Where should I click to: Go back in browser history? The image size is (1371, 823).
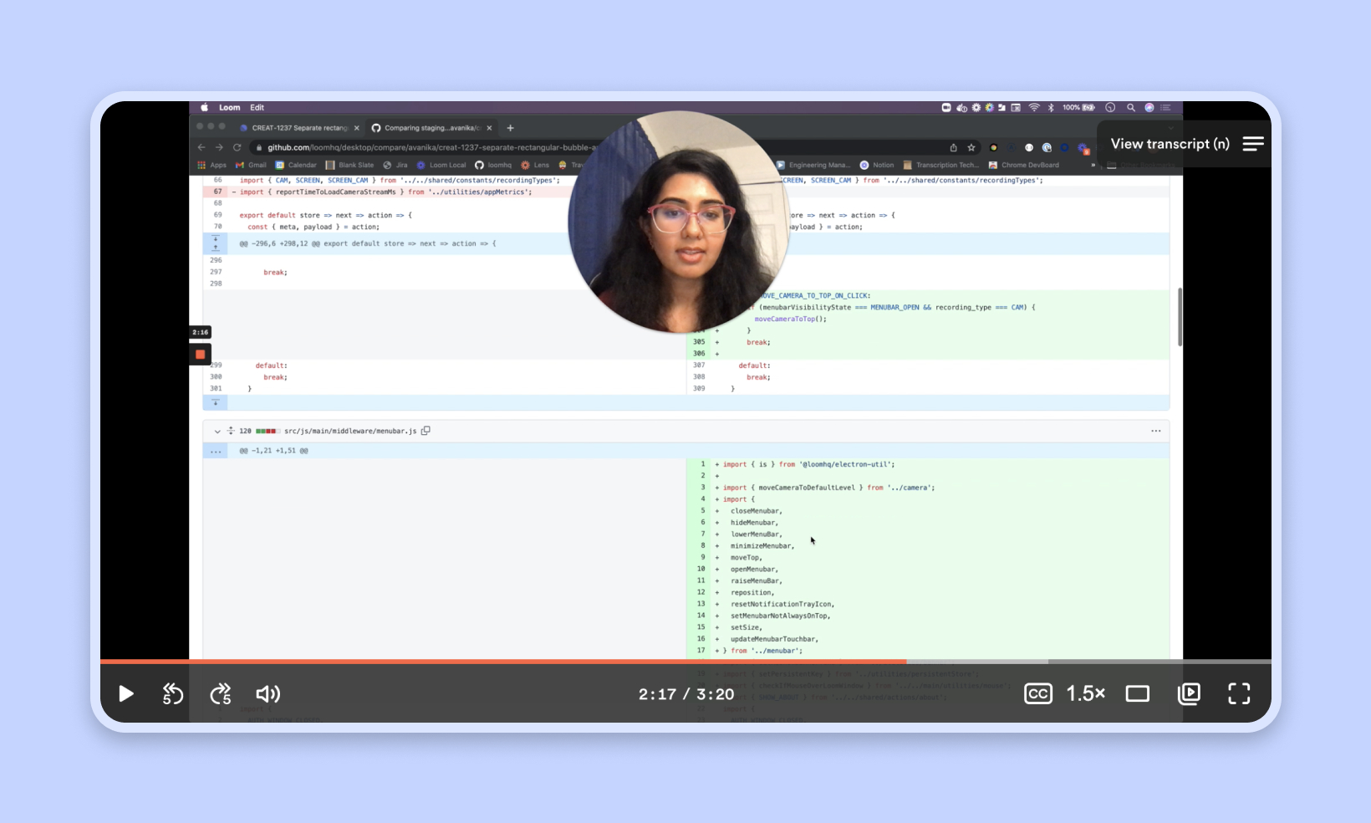(201, 147)
